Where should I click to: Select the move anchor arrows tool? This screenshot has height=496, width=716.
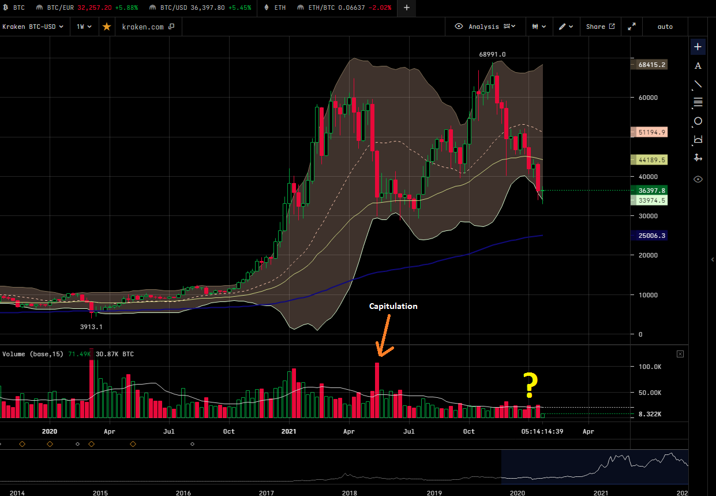[698, 158]
